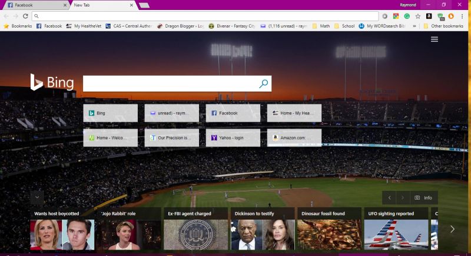This screenshot has height=256, width=471.
Task: Open the Dickinson to testify news card
Action: 263,229
